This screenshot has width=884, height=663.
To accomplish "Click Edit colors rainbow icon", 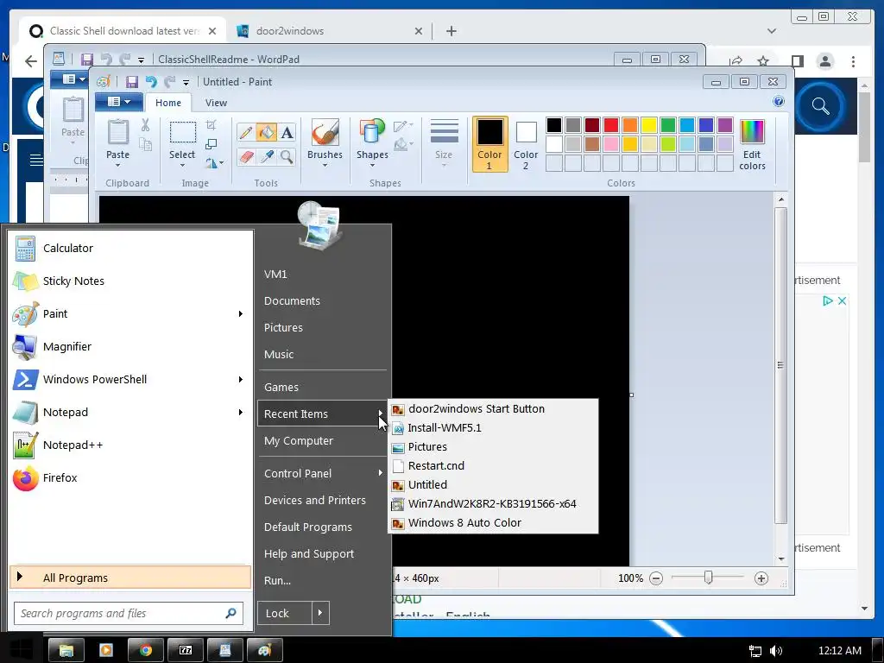I will click(752, 132).
